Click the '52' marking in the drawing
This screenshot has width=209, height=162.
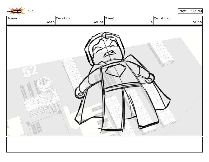30,71
